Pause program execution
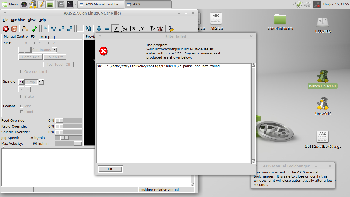The image size is (350, 197). pyautogui.click(x=62, y=28)
